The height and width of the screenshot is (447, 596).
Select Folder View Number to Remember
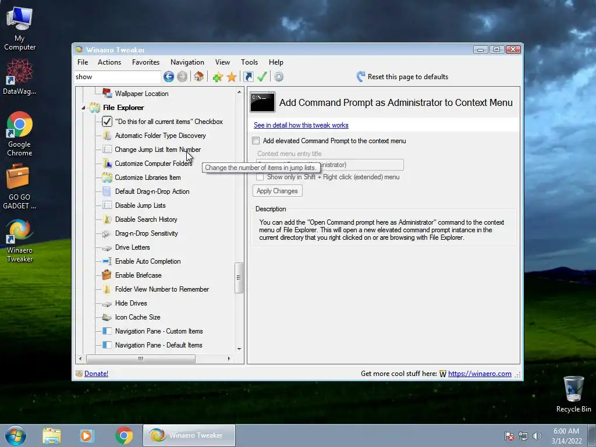pyautogui.click(x=162, y=289)
